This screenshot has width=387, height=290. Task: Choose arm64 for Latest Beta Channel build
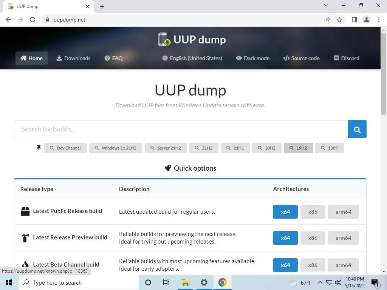[343, 265]
